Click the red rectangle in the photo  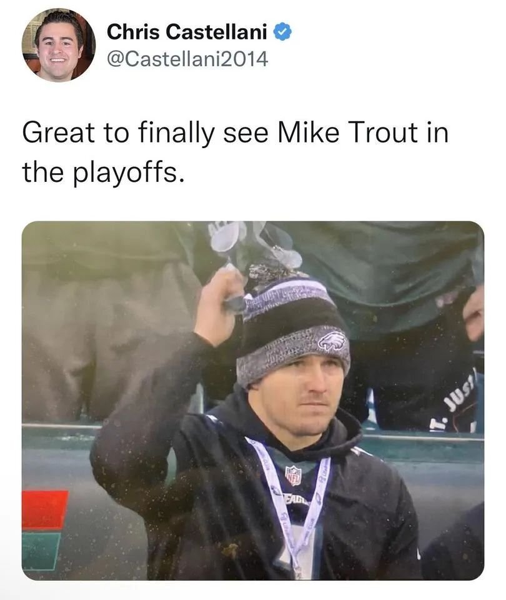pyautogui.click(x=45, y=509)
